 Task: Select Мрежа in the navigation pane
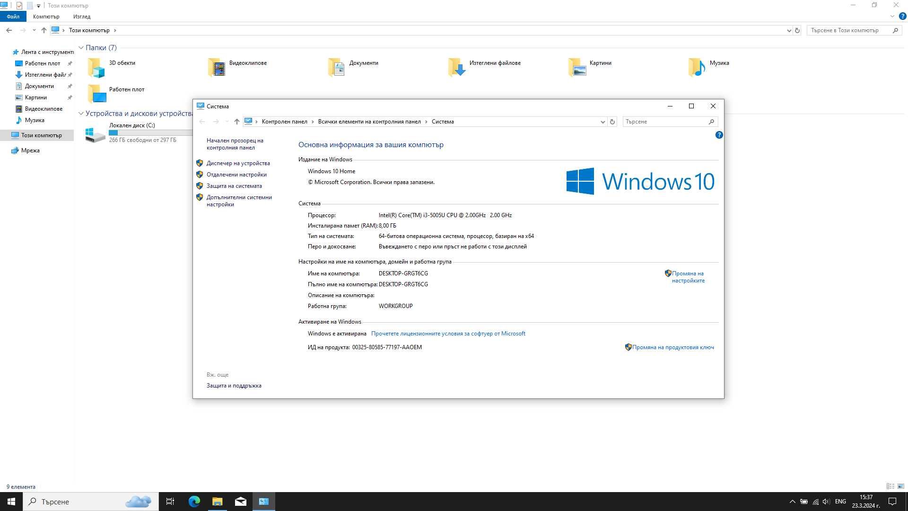(x=30, y=150)
